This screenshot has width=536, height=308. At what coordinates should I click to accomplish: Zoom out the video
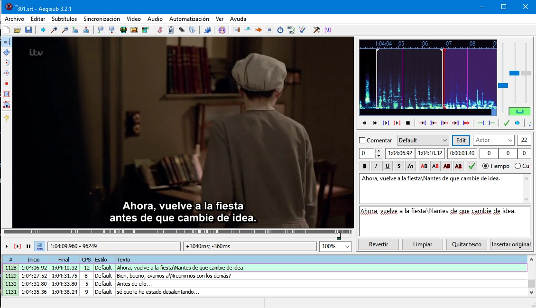pyautogui.click(x=65, y=30)
